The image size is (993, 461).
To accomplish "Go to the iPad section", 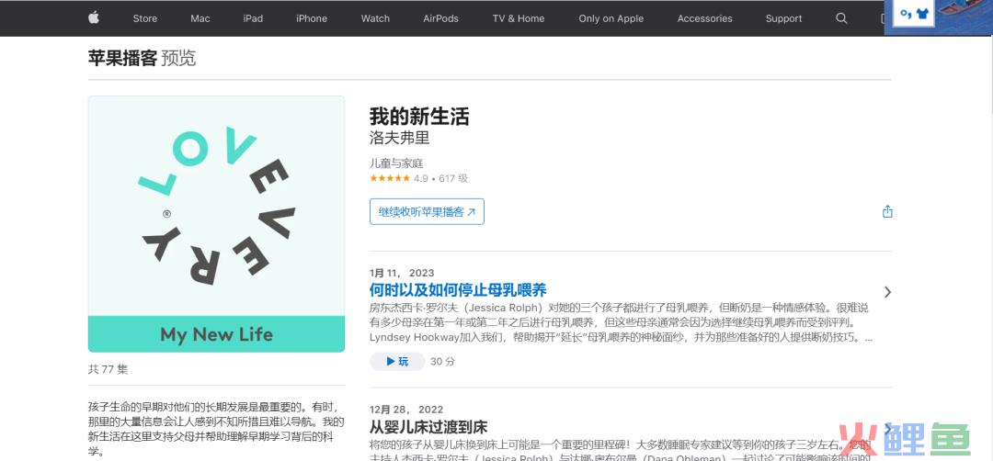I will tap(253, 18).
